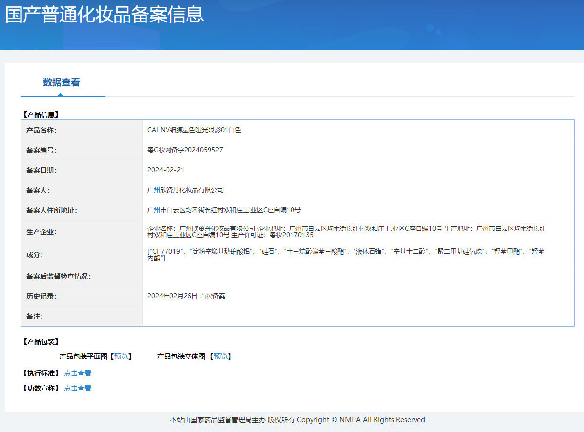This screenshot has height=432, width=584.
Task: Click the 备案日期 row label
Action: [42, 170]
